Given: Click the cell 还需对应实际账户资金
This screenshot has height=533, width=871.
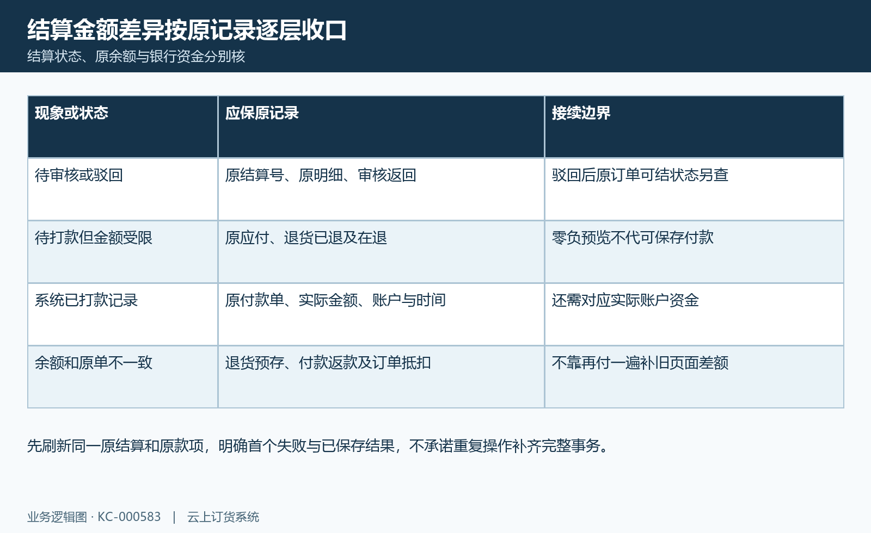Looking at the screenshot, I should click(x=694, y=314).
